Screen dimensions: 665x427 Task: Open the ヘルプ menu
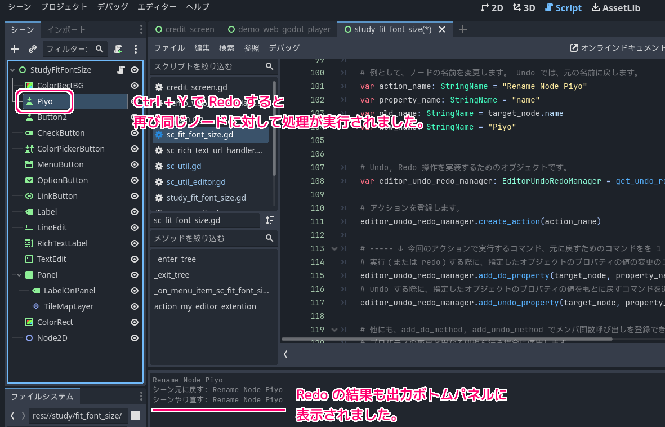click(x=198, y=7)
